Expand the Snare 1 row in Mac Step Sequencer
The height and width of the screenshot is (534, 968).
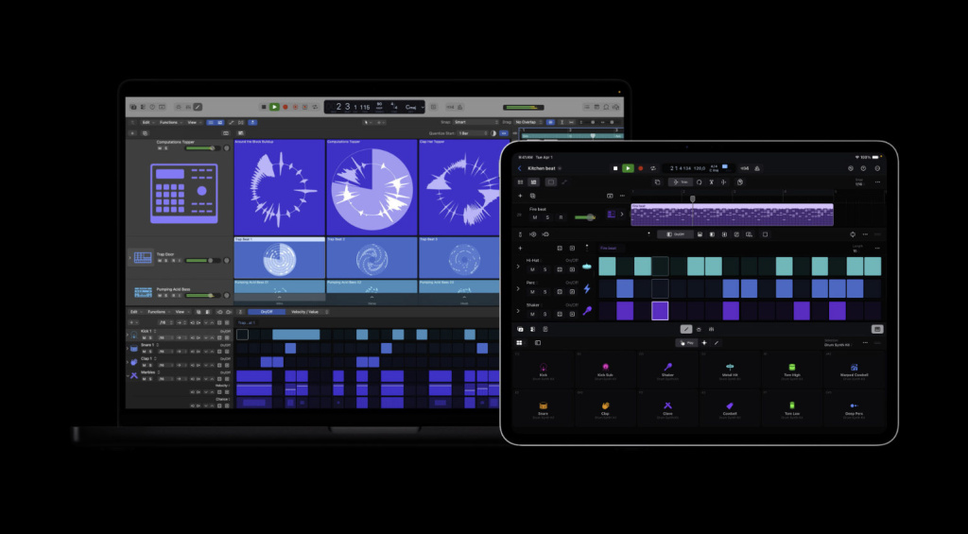point(128,348)
